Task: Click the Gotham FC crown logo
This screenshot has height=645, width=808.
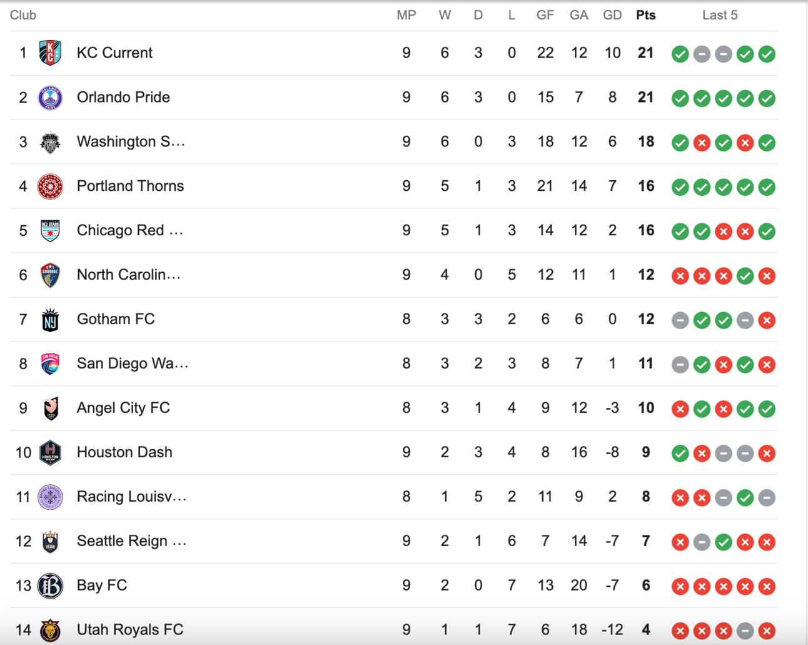Action: point(50,320)
